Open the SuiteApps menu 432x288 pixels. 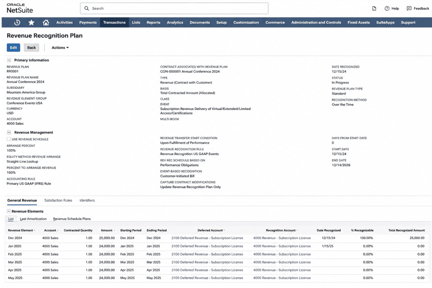(385, 22)
